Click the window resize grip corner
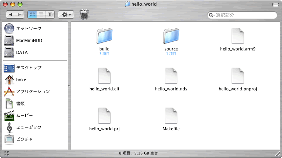282x158 pixels. click(x=278, y=153)
